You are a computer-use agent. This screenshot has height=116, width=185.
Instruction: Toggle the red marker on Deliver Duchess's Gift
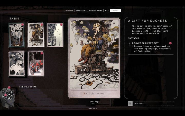(170, 43)
